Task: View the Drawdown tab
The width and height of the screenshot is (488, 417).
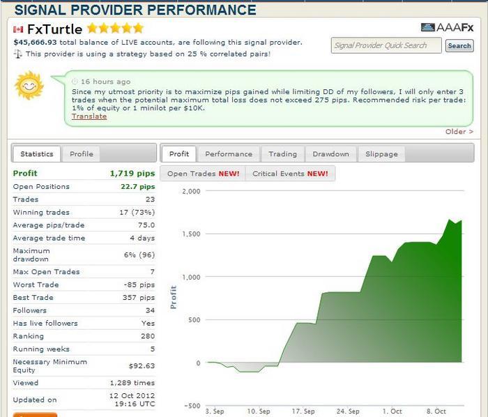Action: point(331,154)
